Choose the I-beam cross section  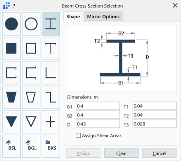pos(51,24)
